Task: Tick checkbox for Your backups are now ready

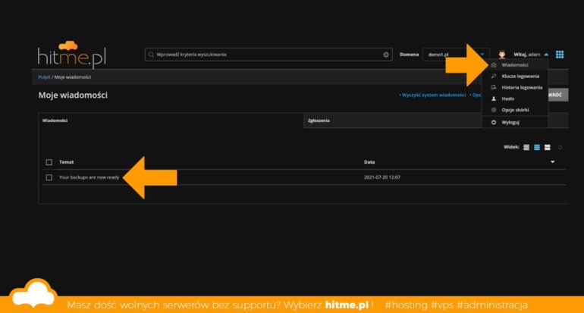Action: point(49,177)
